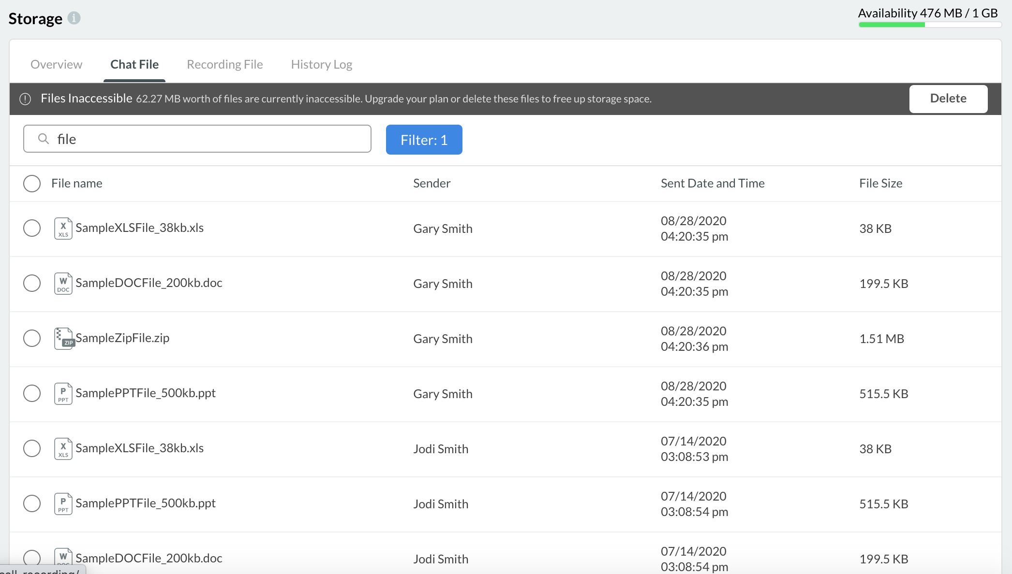Switch to the Overview tab
The width and height of the screenshot is (1012, 574).
[x=57, y=64]
